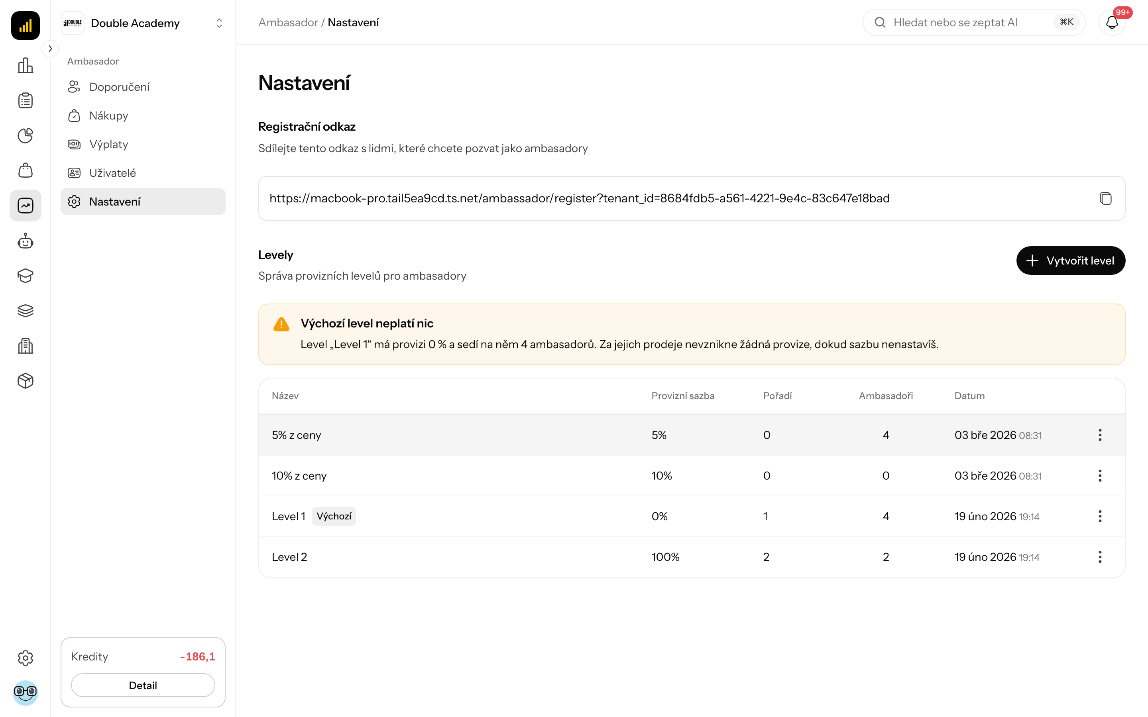Open the actions menu for Level 1 row
Screen dimensions: 1148x717
click(x=1100, y=516)
